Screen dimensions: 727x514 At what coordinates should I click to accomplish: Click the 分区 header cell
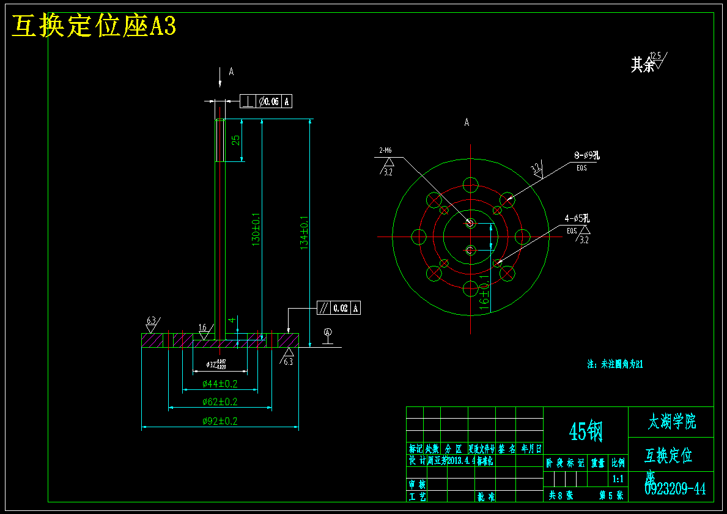[454, 449]
